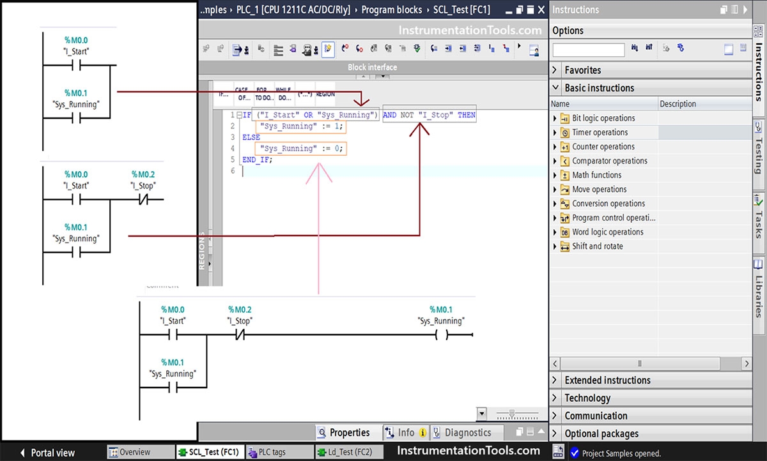Click the Block interface bar
Image resolution: width=767 pixels, height=461 pixels.
click(373, 67)
